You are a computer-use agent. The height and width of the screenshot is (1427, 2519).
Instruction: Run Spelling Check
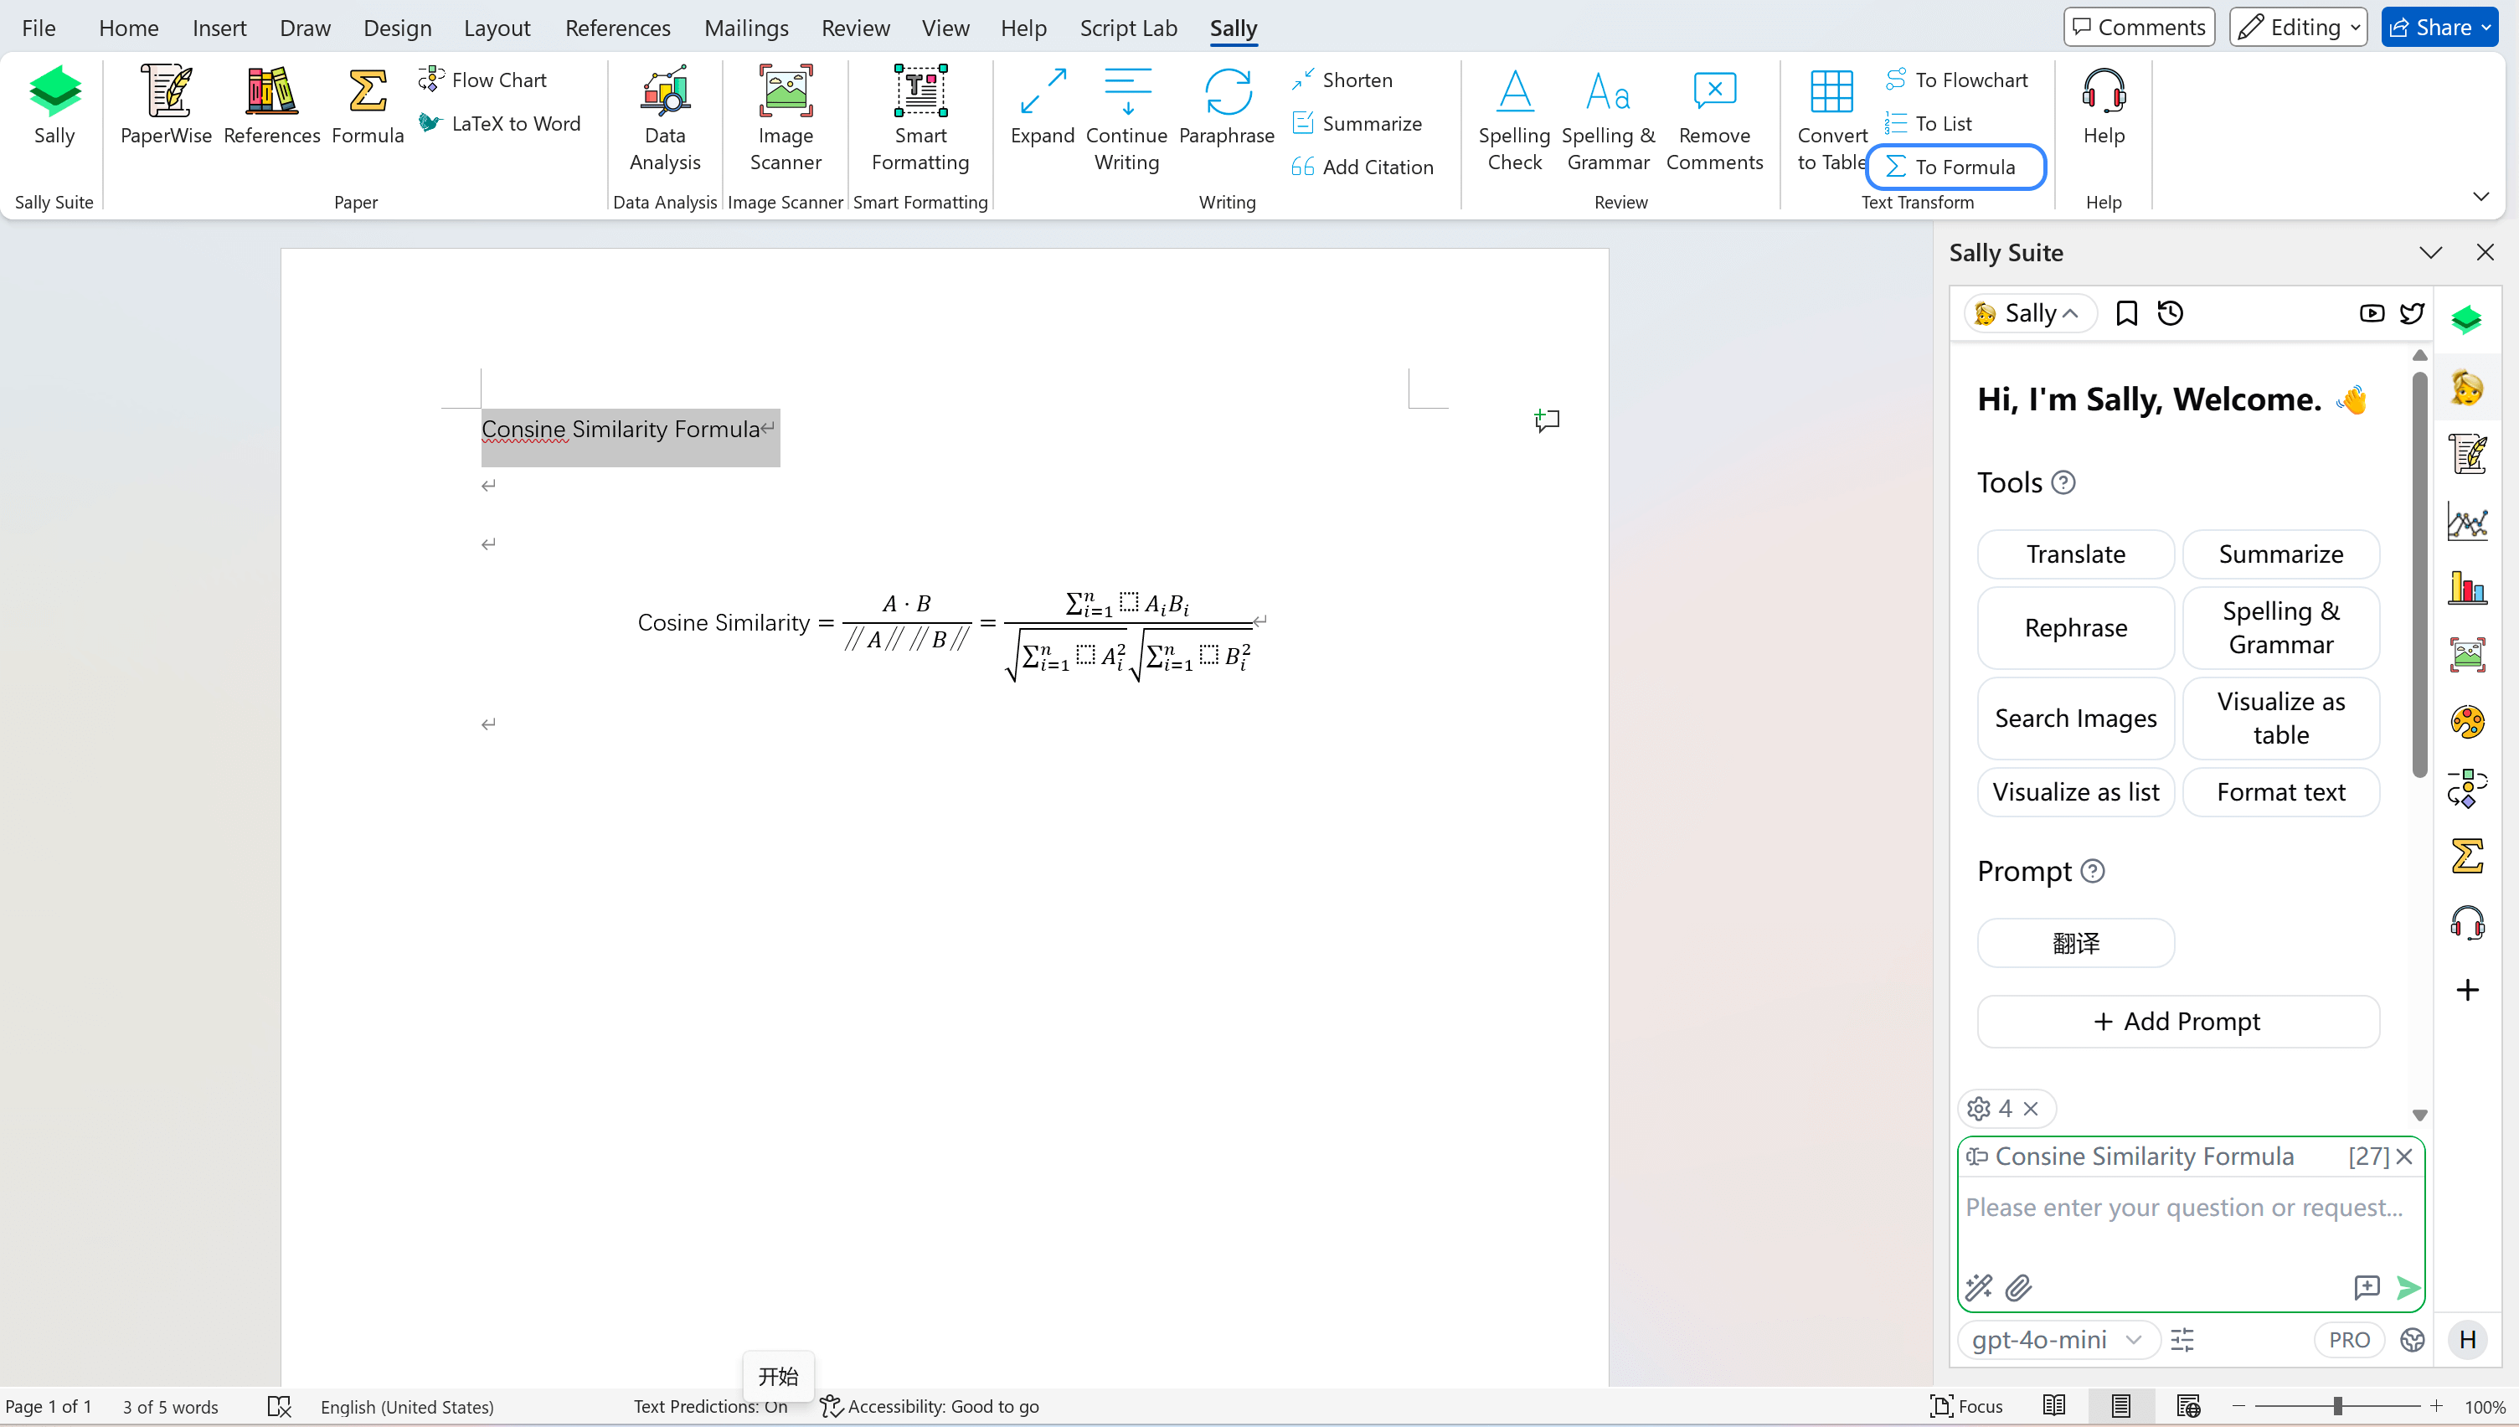point(1514,120)
